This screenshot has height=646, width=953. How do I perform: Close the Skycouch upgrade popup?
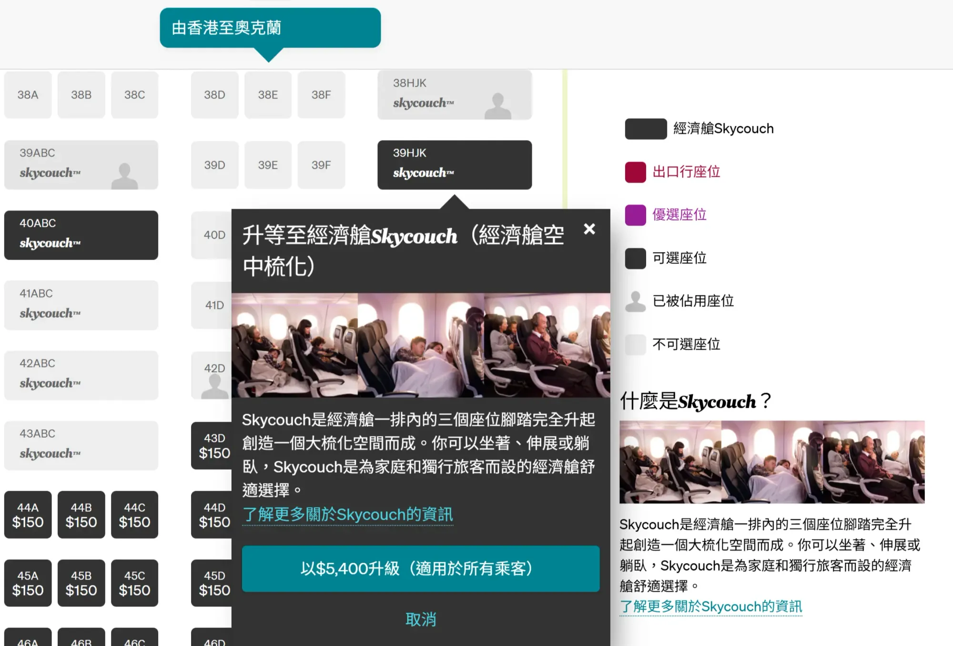[x=589, y=229]
